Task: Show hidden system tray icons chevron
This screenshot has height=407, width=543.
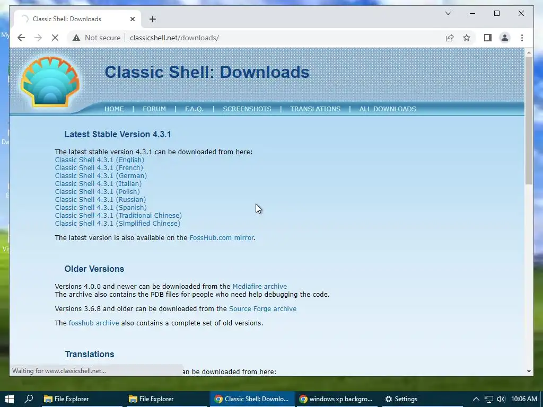Action: click(476, 399)
